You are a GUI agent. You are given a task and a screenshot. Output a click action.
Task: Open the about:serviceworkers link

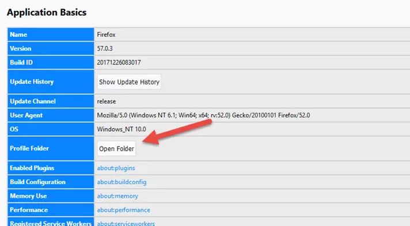click(126, 223)
